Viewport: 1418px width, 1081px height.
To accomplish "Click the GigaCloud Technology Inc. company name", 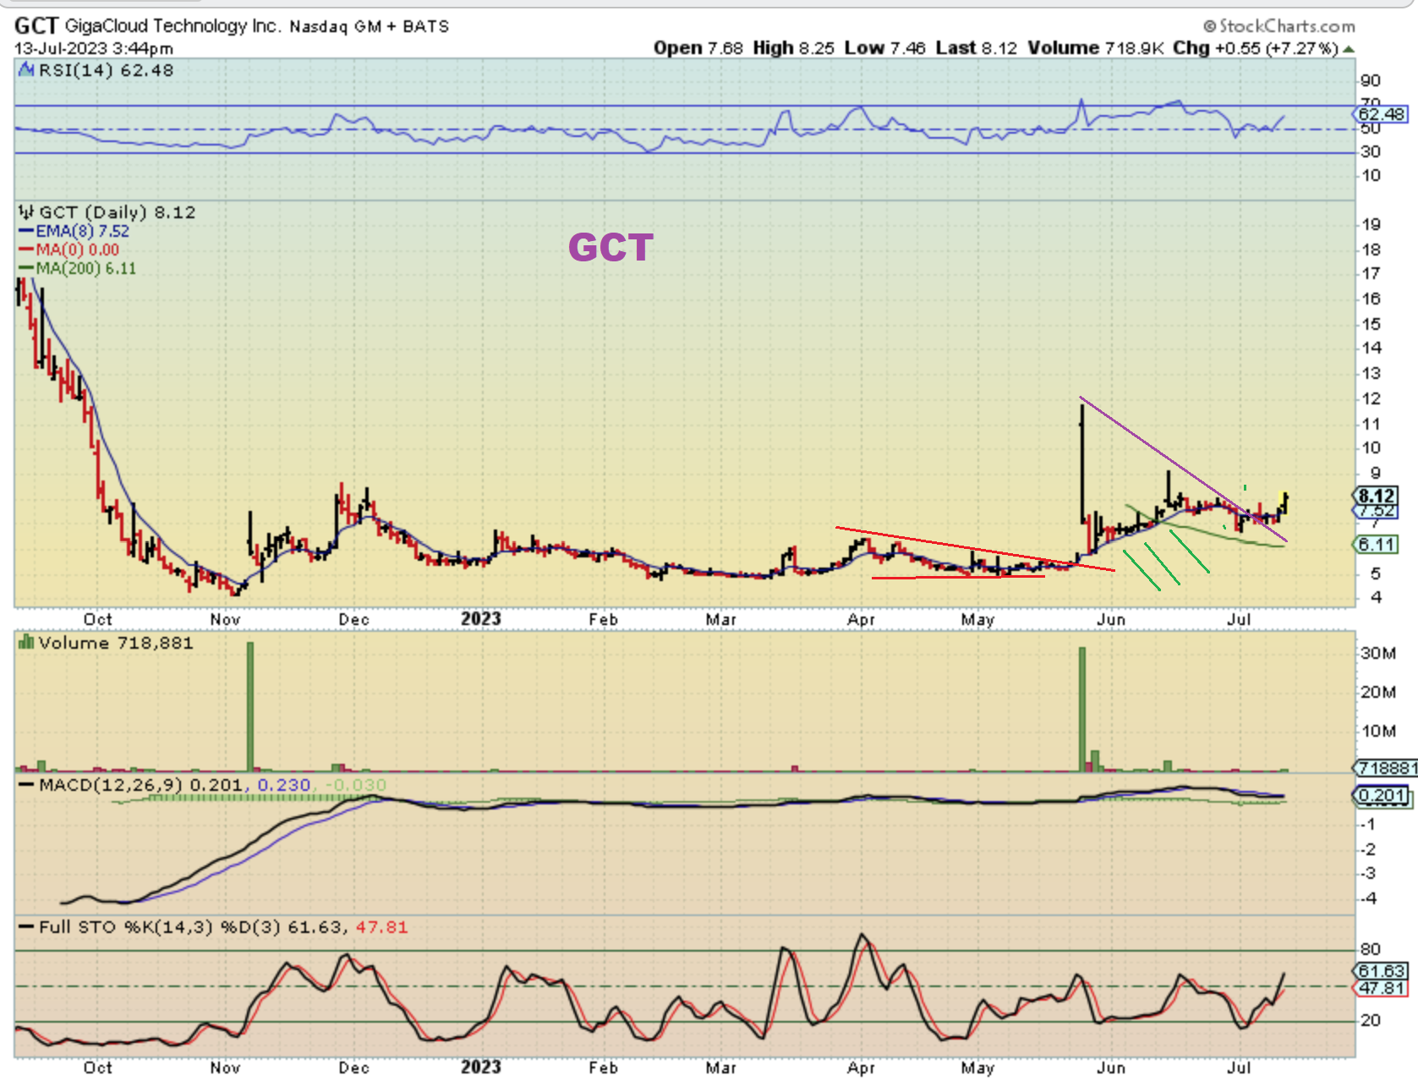I will (172, 26).
